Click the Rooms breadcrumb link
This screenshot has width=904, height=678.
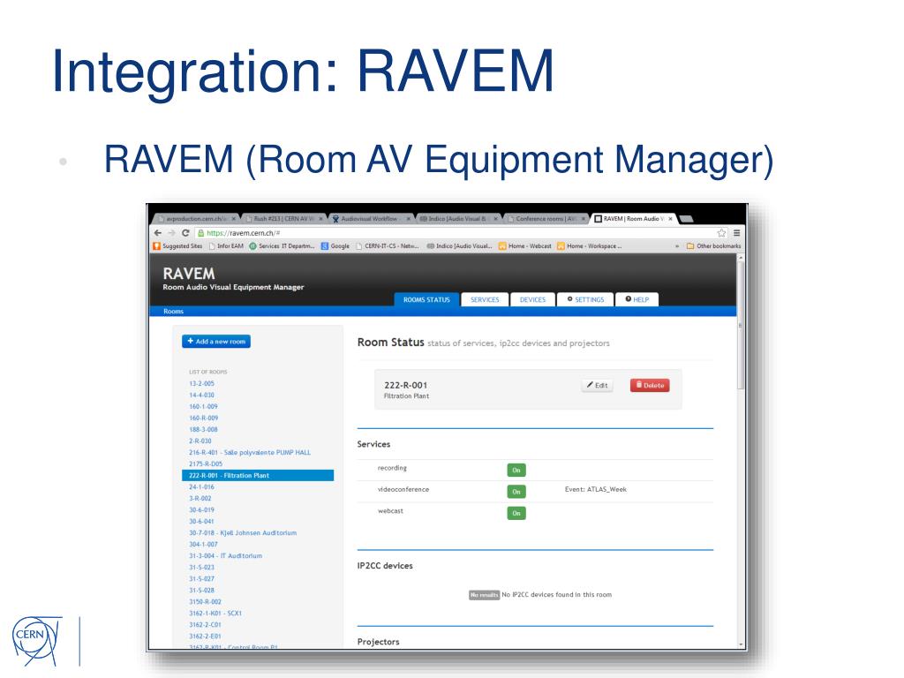pos(174,312)
